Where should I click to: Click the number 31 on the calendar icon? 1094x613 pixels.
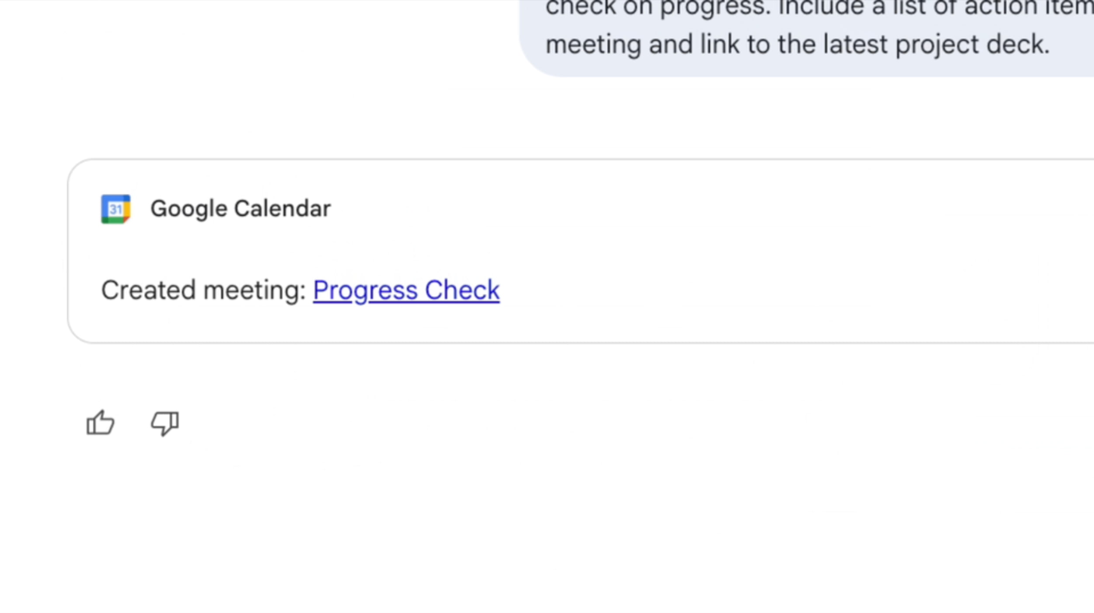(x=115, y=209)
